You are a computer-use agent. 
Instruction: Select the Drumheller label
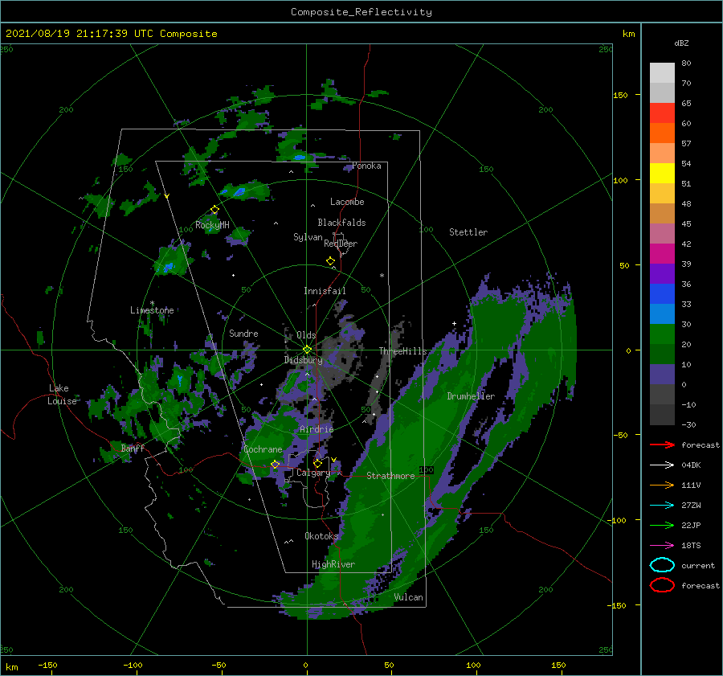tap(471, 396)
